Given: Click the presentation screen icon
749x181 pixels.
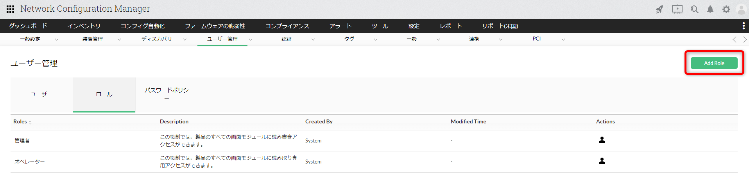Looking at the screenshot, I should [x=677, y=9].
